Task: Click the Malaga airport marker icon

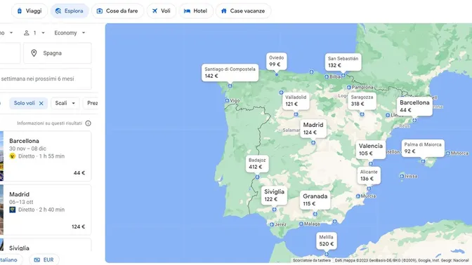Action: pos(301,224)
